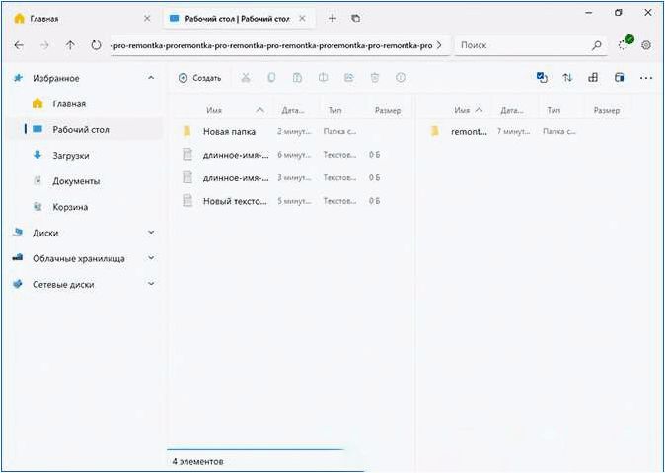Expand the Облачные хранилища section
This screenshot has width=665, height=473.
click(151, 258)
